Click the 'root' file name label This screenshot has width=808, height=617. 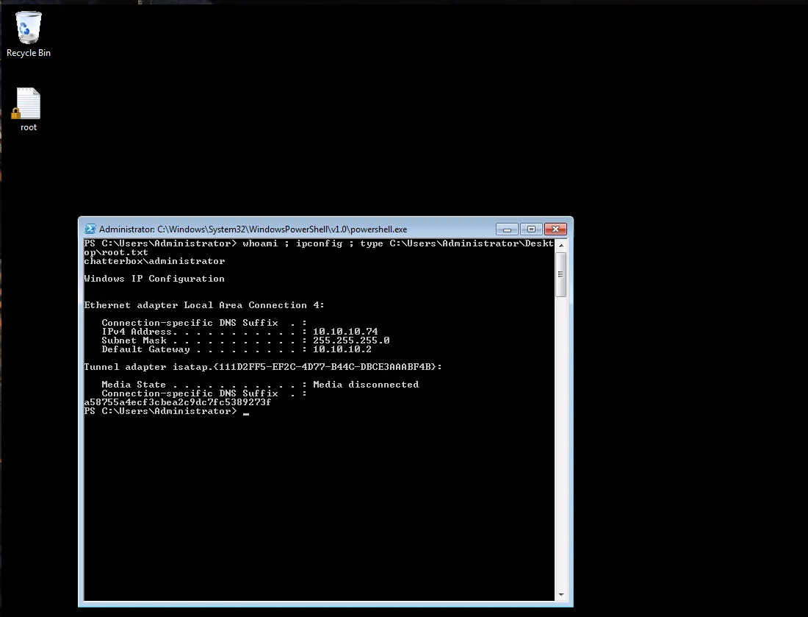(x=29, y=127)
